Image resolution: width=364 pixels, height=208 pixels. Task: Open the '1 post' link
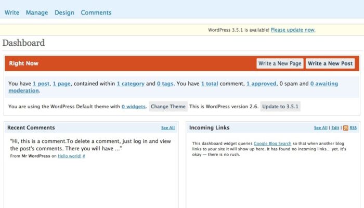pos(41,84)
